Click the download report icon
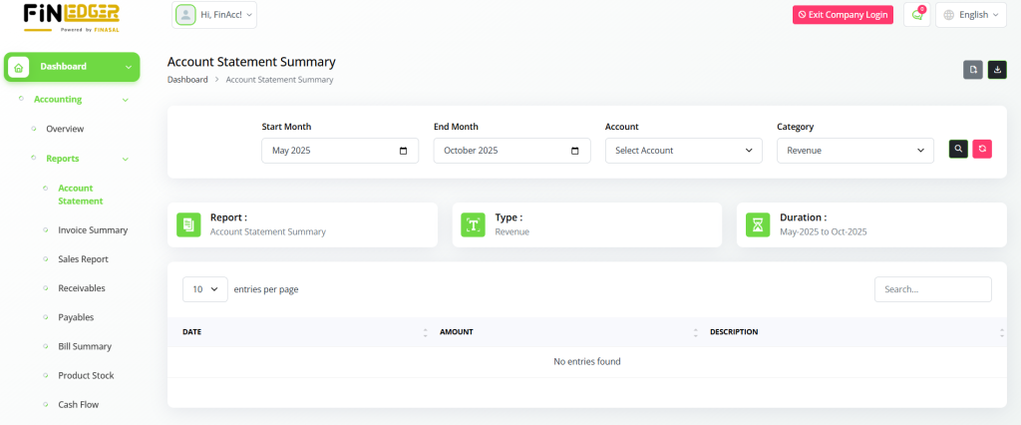 [996, 70]
